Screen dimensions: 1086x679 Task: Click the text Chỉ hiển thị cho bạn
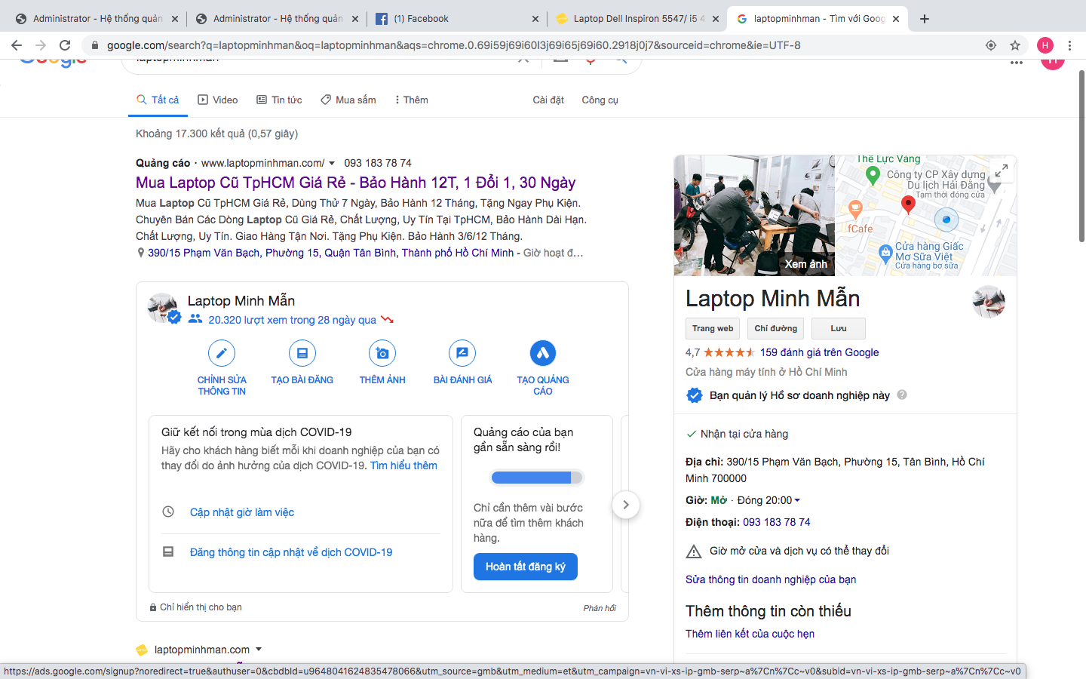point(201,607)
